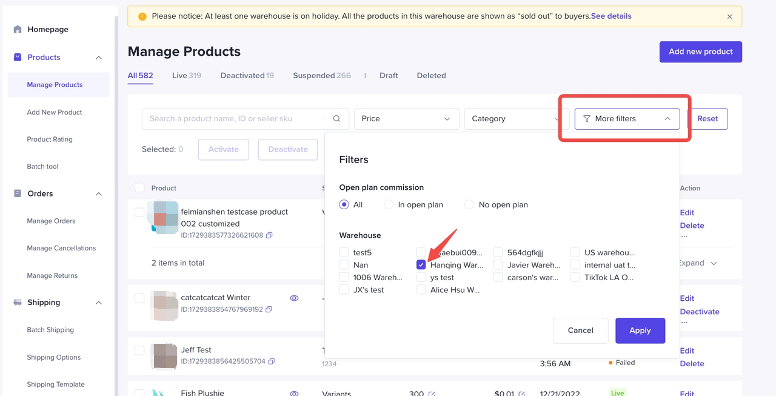Expand the first product row
776x396 pixels.
click(695, 263)
